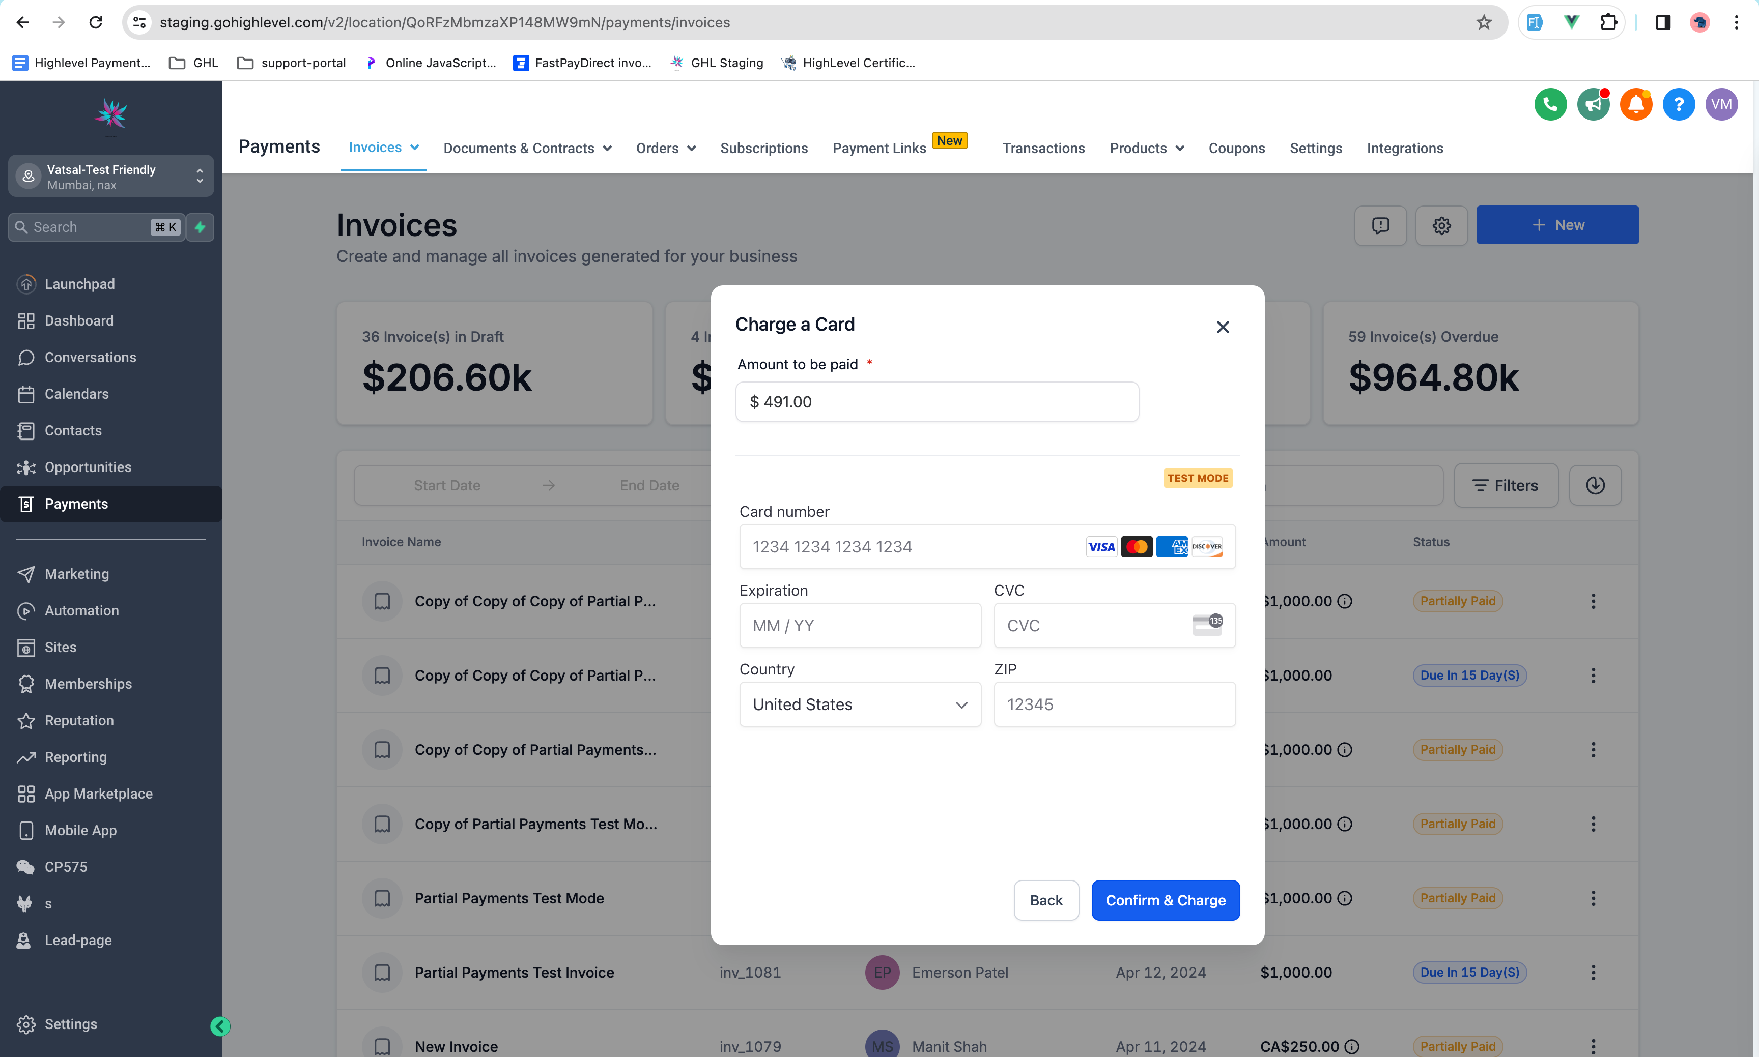Collapse sidebar with green arrow icon

[220, 1025]
